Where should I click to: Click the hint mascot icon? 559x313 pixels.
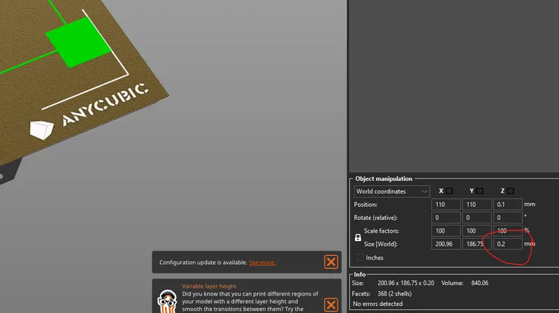coord(166,300)
